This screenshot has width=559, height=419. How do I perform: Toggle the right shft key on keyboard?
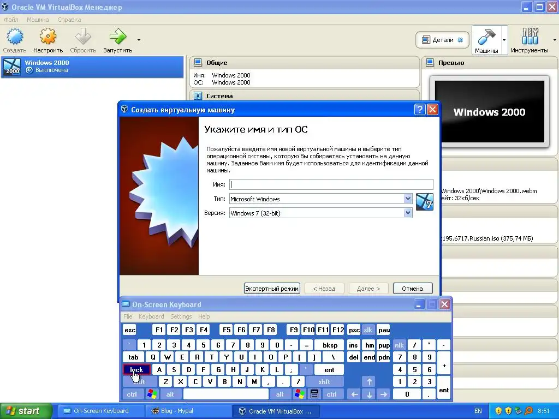[325, 381]
